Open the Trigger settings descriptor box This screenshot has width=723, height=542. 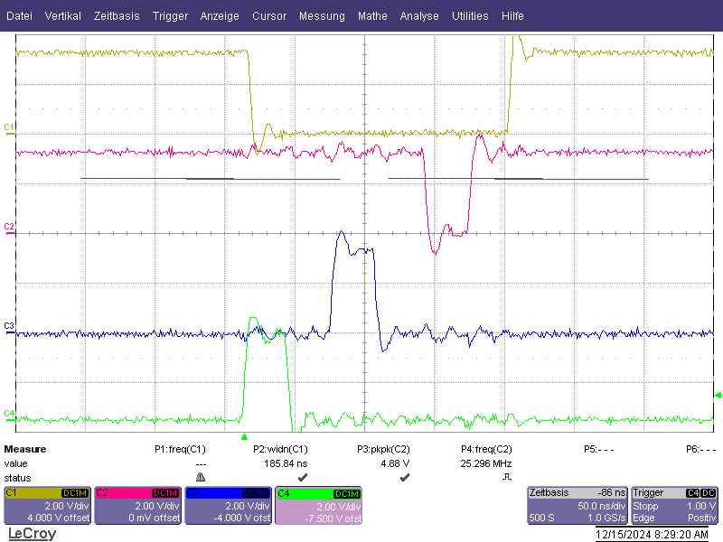[x=674, y=506]
